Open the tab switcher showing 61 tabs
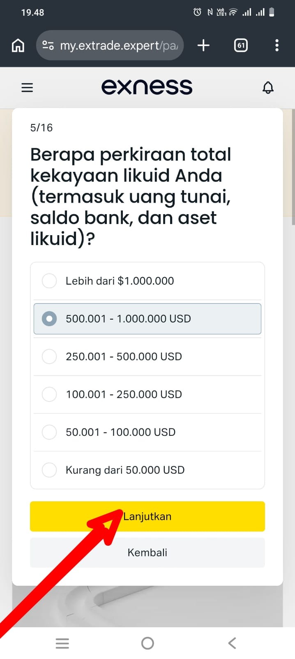Viewport: 295px width, 659px height. pos(241,45)
